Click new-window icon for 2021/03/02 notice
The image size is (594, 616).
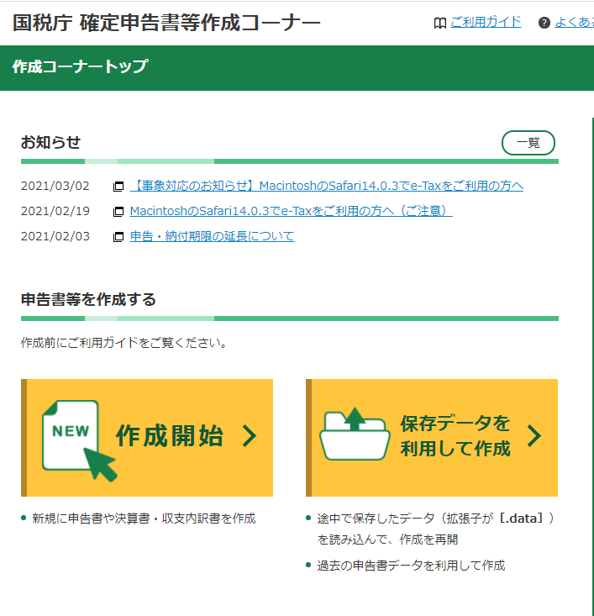click(118, 187)
